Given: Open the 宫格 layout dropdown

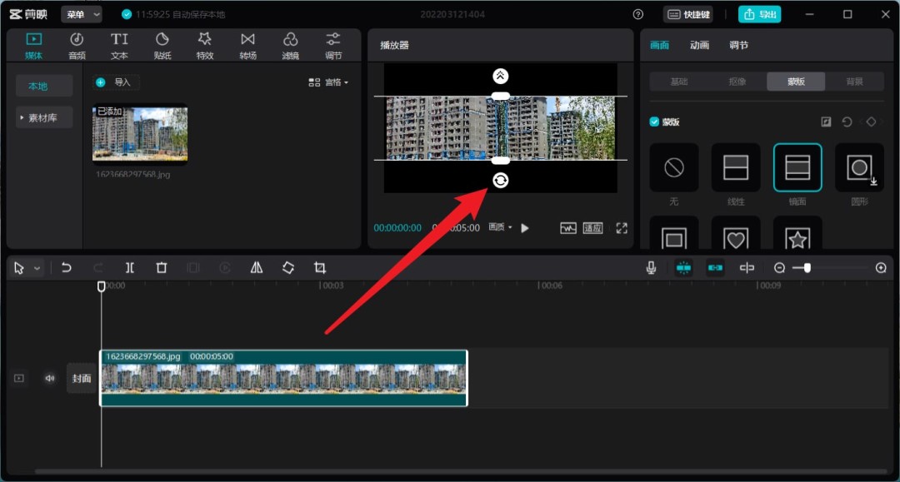Looking at the screenshot, I should [x=332, y=83].
